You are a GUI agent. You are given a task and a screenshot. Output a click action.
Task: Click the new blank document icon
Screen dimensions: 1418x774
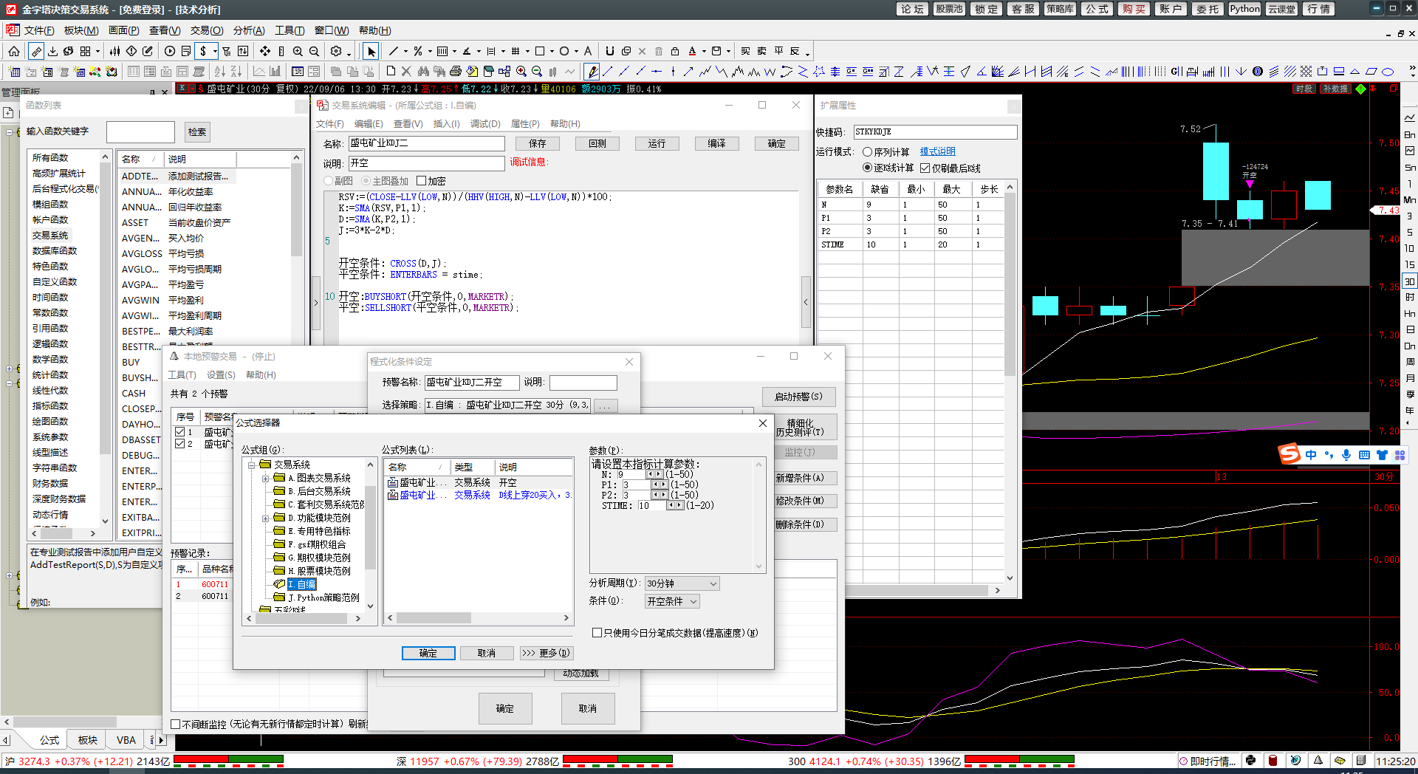391,71
